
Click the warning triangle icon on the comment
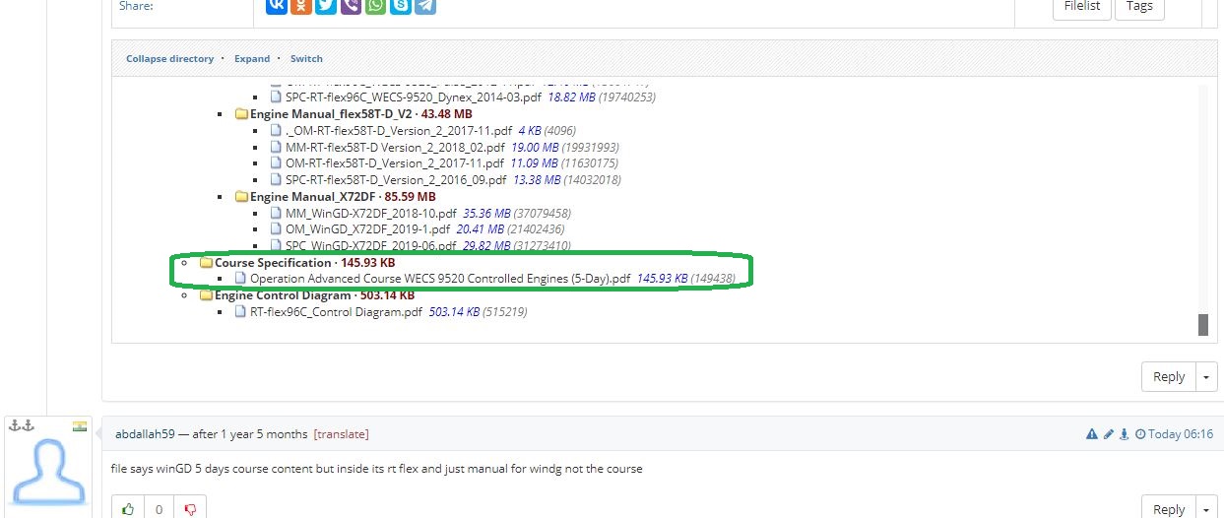(x=1091, y=434)
